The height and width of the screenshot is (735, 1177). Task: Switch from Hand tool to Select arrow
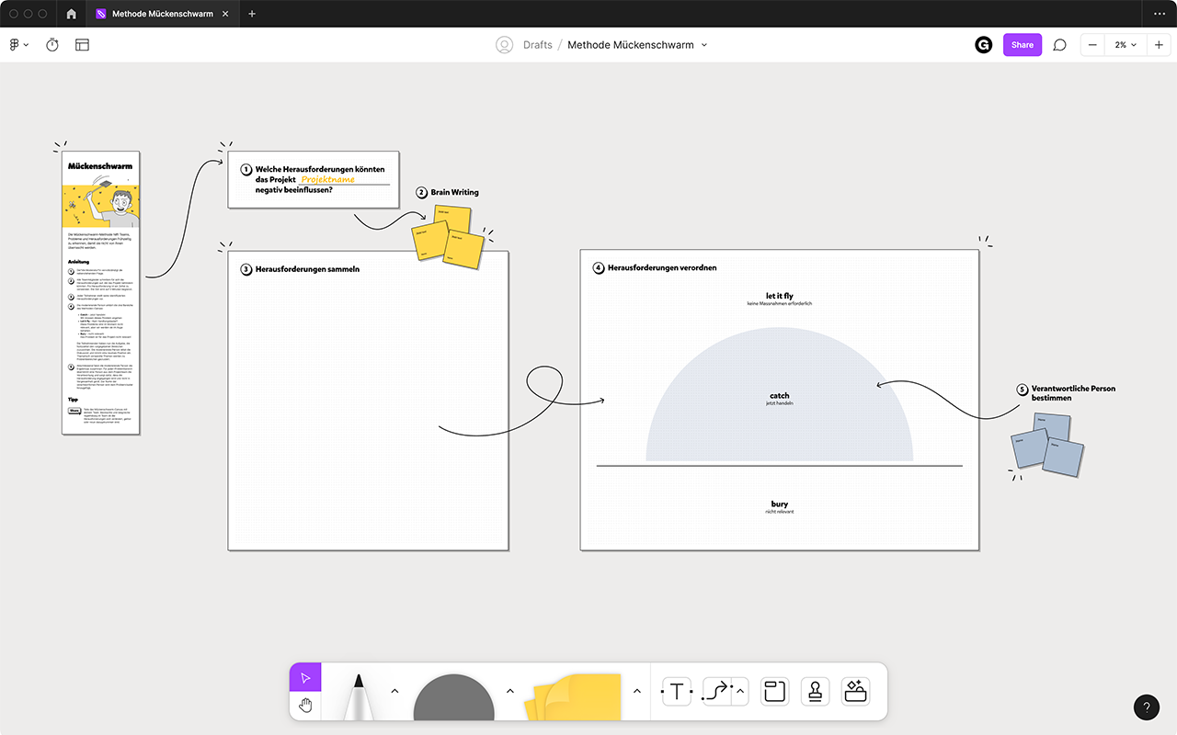pos(304,676)
